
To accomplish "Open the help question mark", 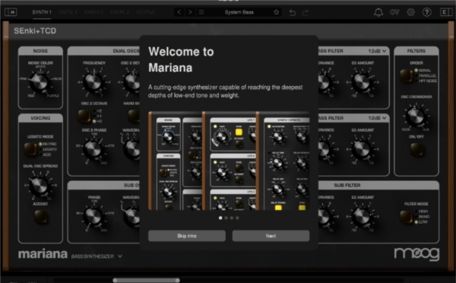I will 426,12.
